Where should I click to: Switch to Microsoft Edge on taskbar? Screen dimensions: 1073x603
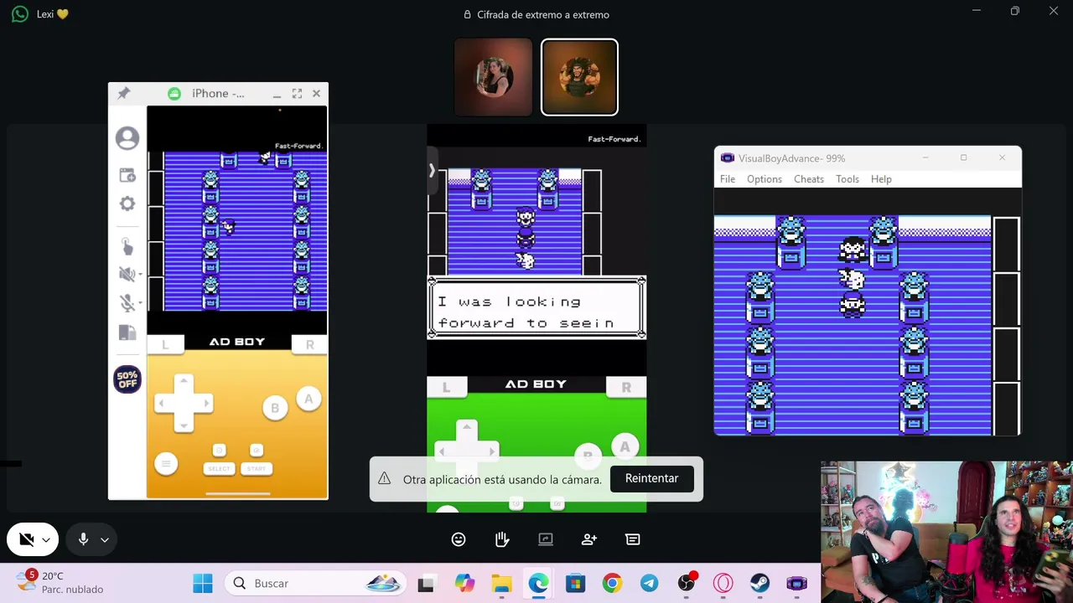point(538,583)
